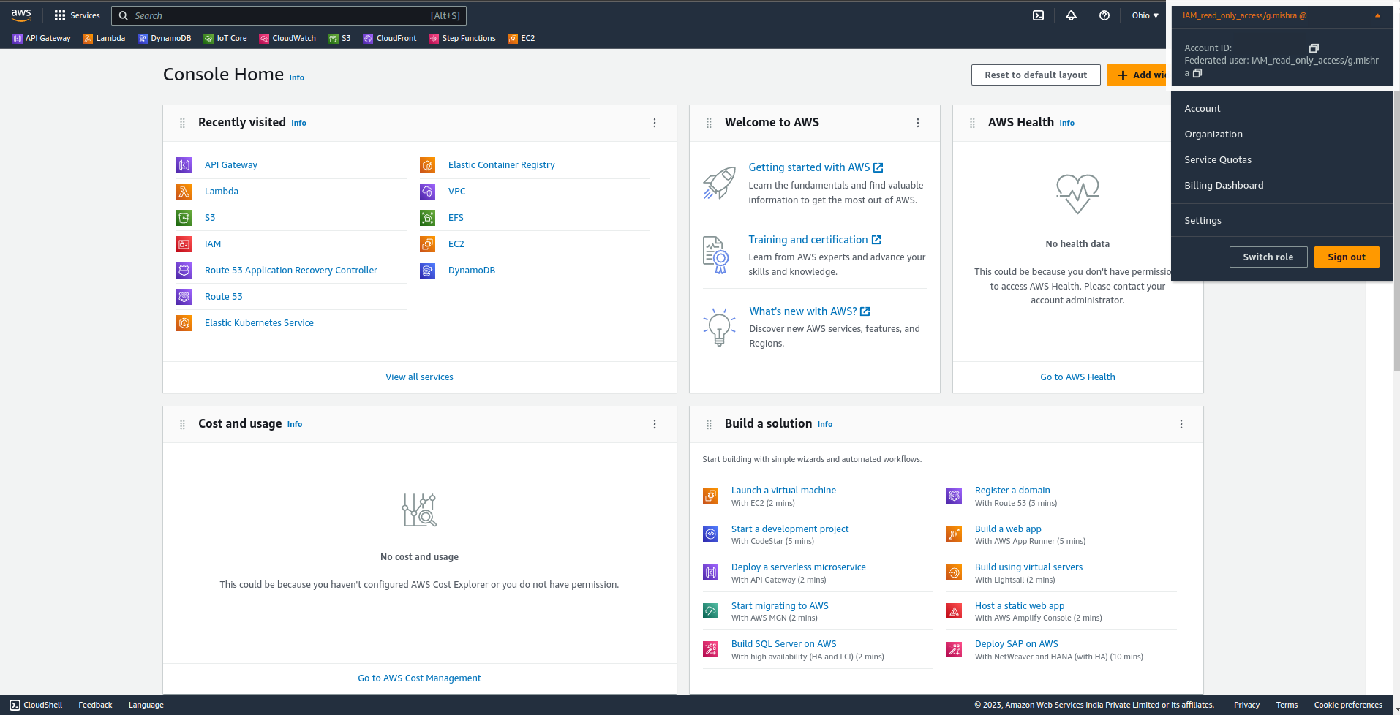Click the Build using virtual servers Lightsail icon

(x=955, y=572)
